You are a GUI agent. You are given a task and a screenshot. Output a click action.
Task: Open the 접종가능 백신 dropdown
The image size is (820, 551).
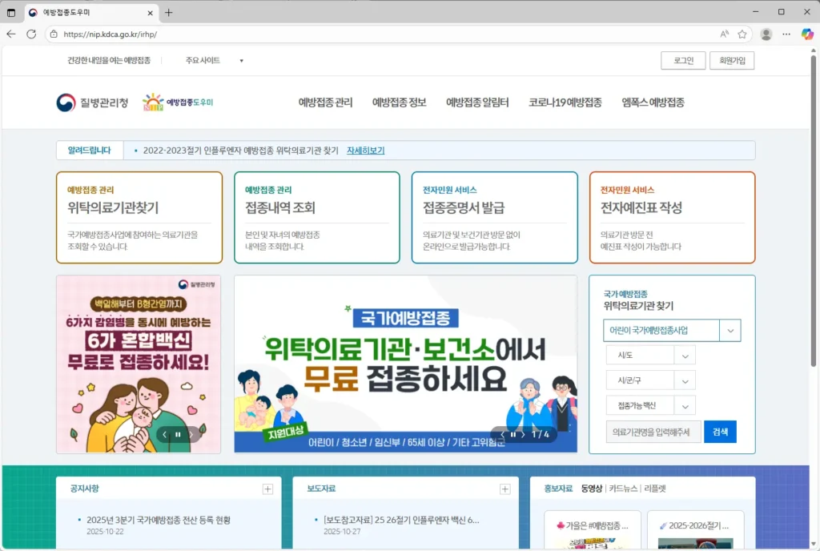pyautogui.click(x=653, y=405)
